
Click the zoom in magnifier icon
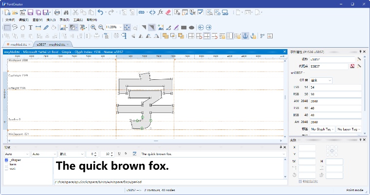(x=93, y=27)
